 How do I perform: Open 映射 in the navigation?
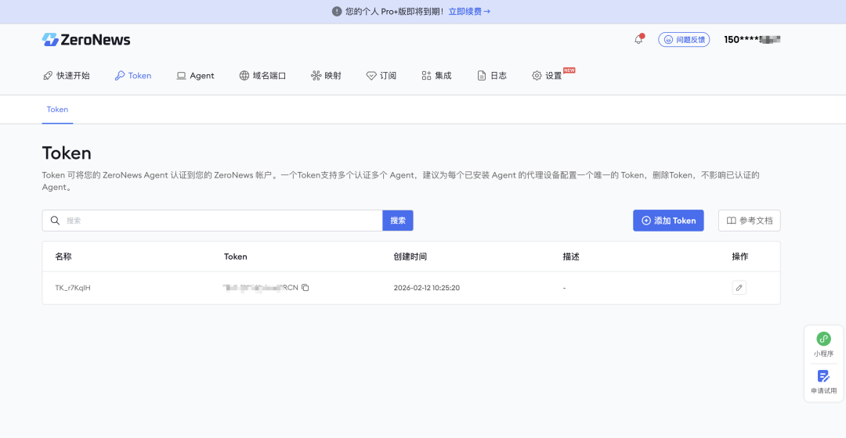(x=326, y=75)
